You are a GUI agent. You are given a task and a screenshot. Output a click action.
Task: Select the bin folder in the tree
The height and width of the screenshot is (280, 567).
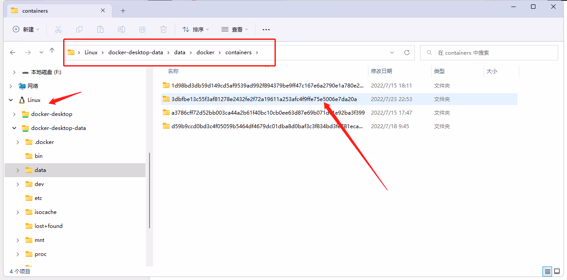tap(39, 156)
